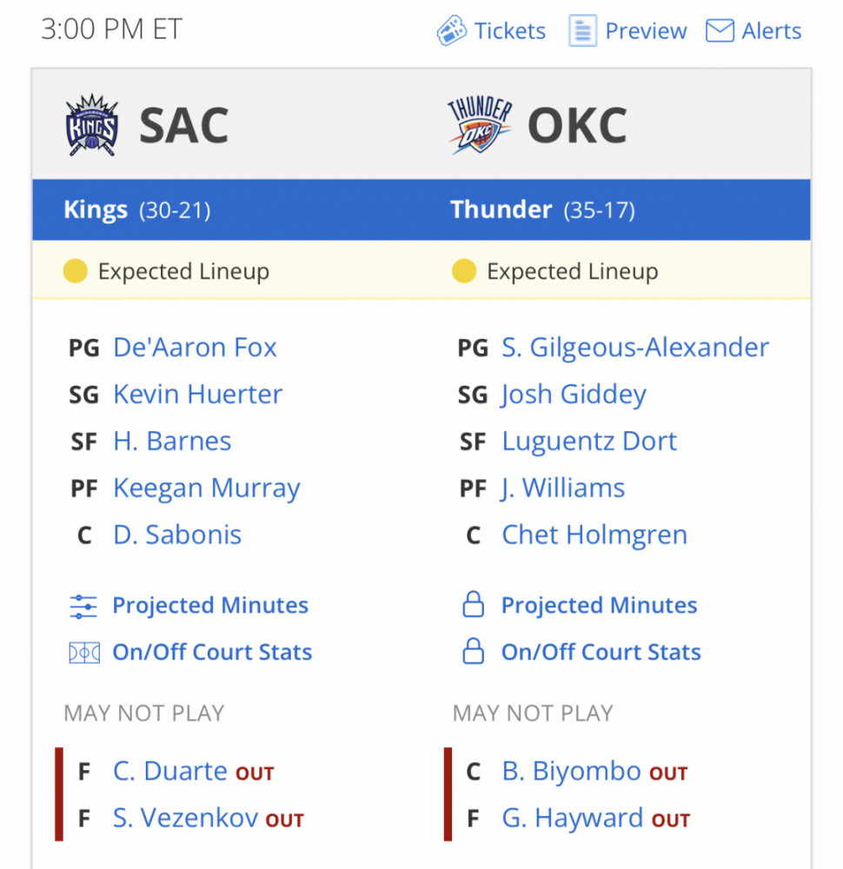Click the OKC Thunder logo
This screenshot has width=843, height=869.
pyautogui.click(x=480, y=125)
